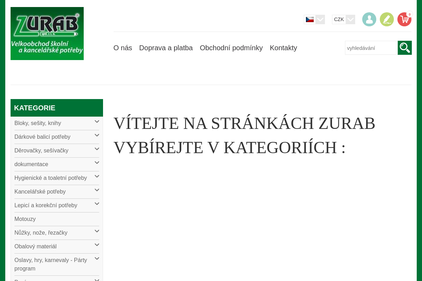Open the CZK currency dropdown
This screenshot has width=422, height=281.
pos(350,19)
